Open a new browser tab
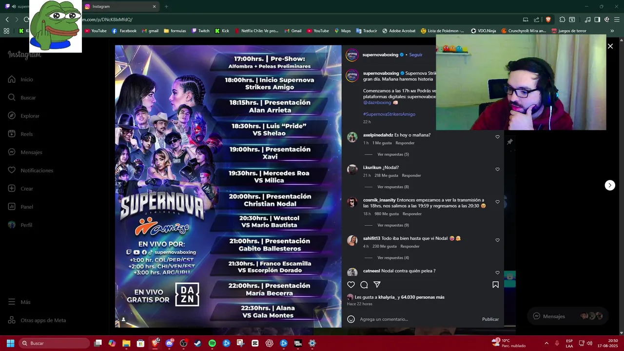624x351 pixels. 166,6
